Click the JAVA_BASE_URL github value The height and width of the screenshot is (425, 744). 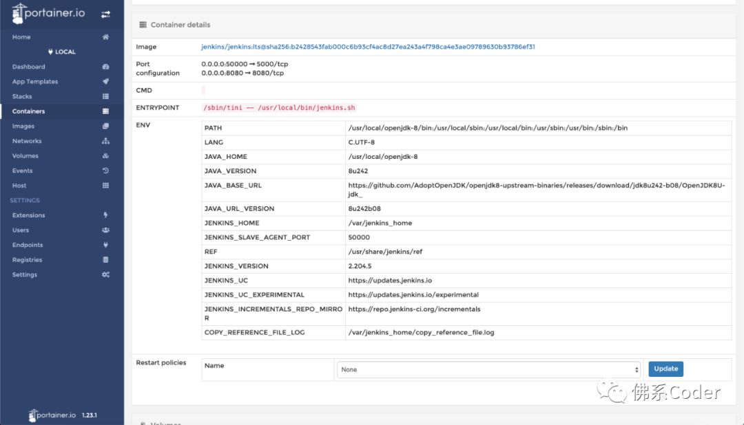[x=537, y=190]
